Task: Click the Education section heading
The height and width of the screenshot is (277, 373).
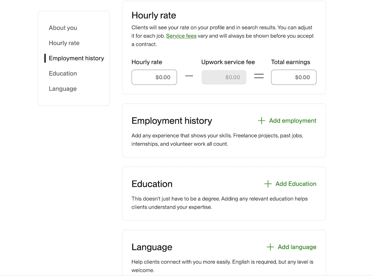Action: coord(152,184)
